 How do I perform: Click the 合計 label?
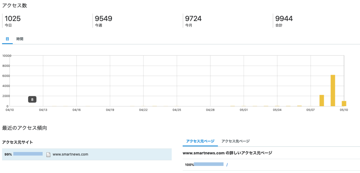point(279,25)
